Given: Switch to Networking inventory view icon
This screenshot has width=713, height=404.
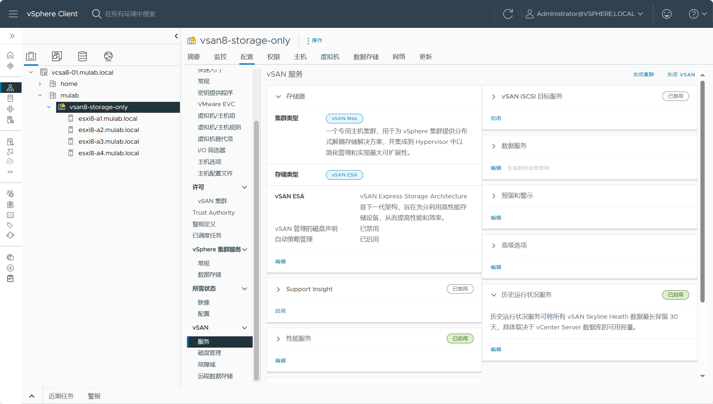Looking at the screenshot, I should pyautogui.click(x=108, y=56).
